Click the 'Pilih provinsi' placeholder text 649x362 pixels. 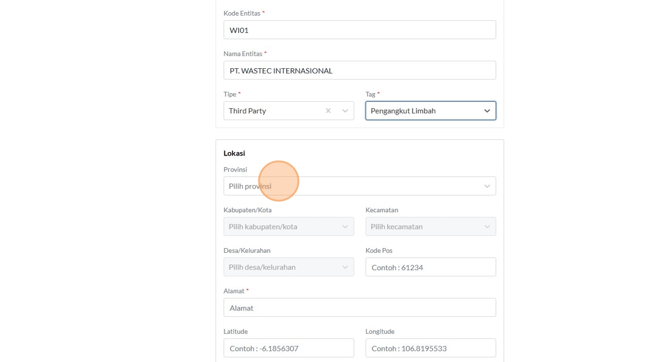click(250, 186)
